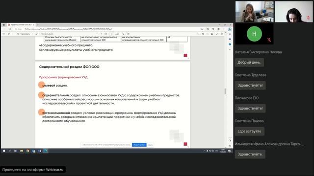Select the PDF eraser tool
The height and width of the screenshot is (176, 314).
pyautogui.click(x=36, y=34)
